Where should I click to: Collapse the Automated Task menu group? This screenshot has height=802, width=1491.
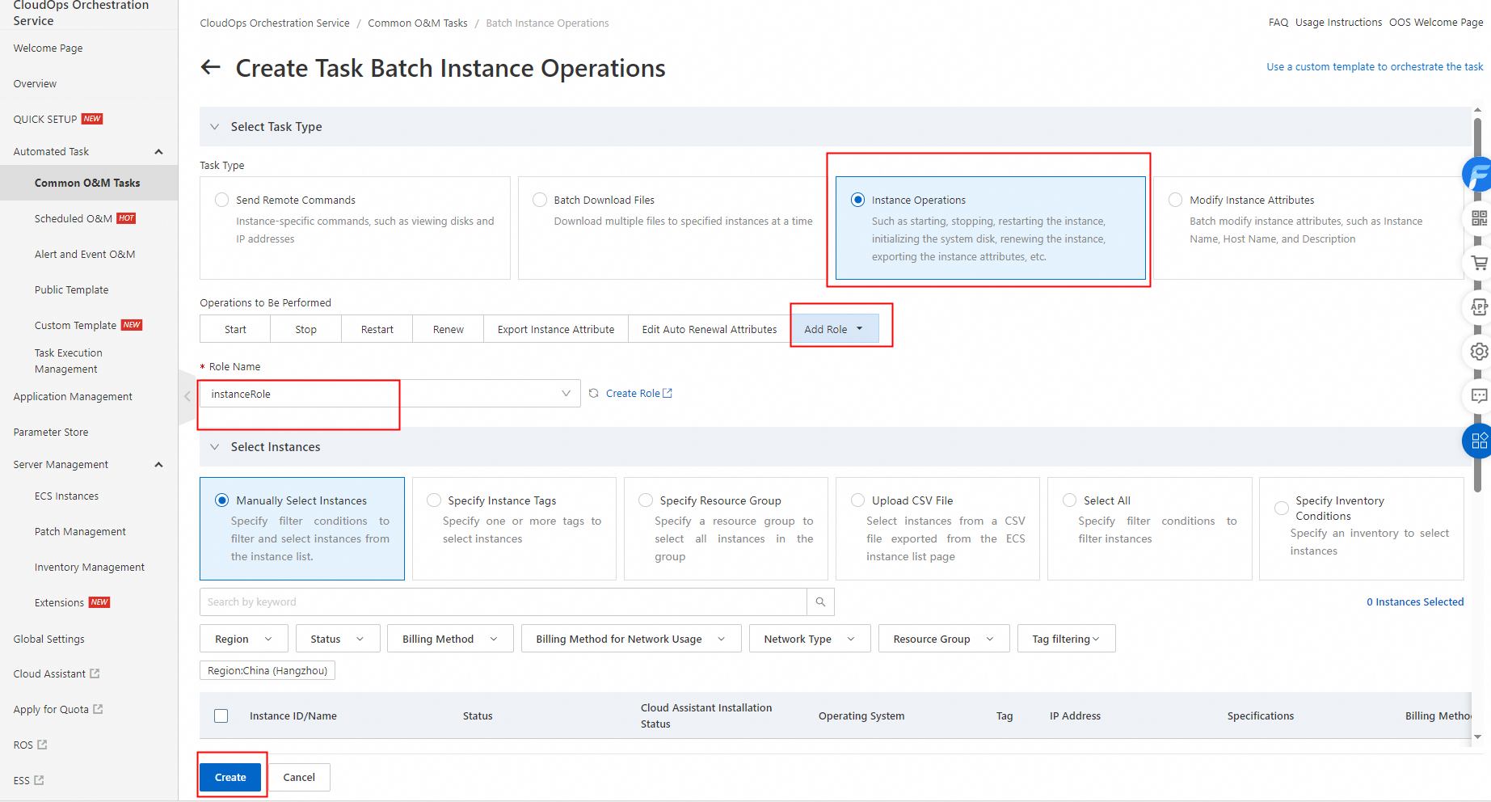tap(158, 152)
